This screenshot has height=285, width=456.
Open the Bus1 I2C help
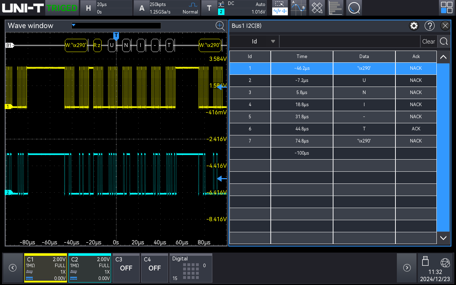[430, 26]
